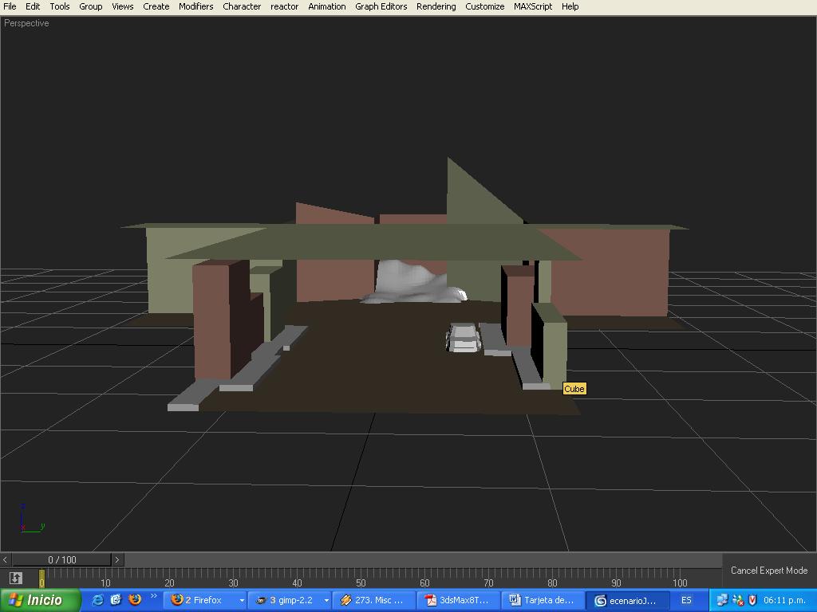This screenshot has height=612, width=817.
Task: Click the second quick launch icon
Action: click(116, 600)
